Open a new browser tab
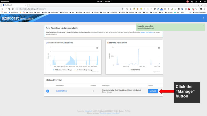 [x=30, y=5]
